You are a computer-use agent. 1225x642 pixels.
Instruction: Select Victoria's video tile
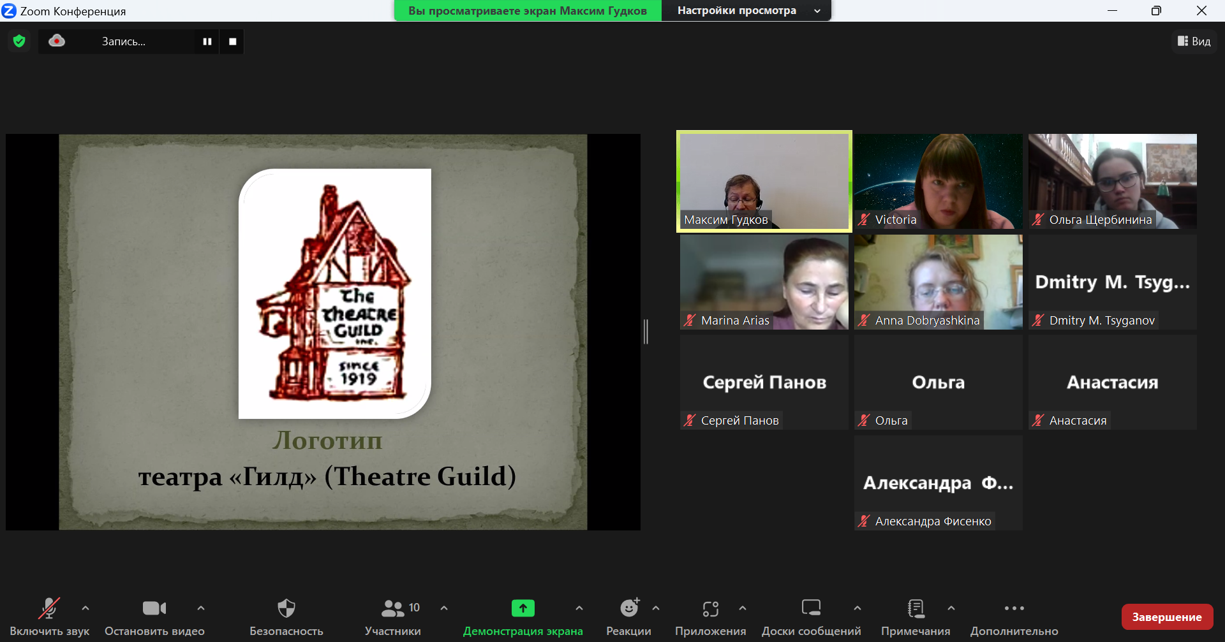(x=939, y=181)
